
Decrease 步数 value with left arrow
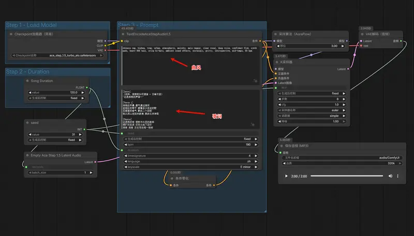(x=279, y=99)
